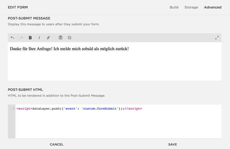This screenshot has width=230, height=149.
Task: Redo edit in message editor
Action: pos(21,38)
